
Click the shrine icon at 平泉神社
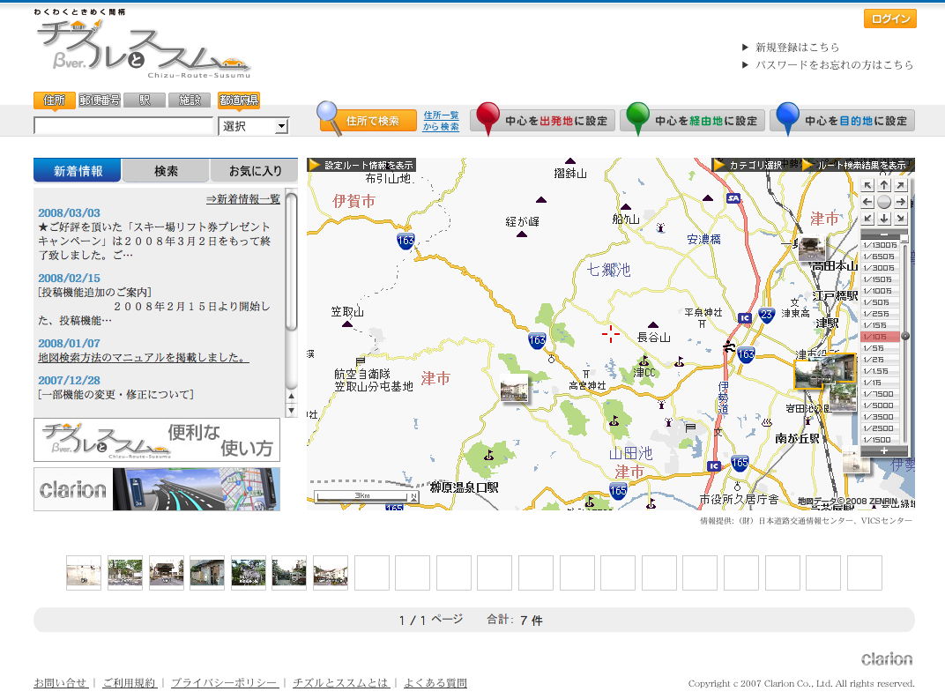pos(702,323)
